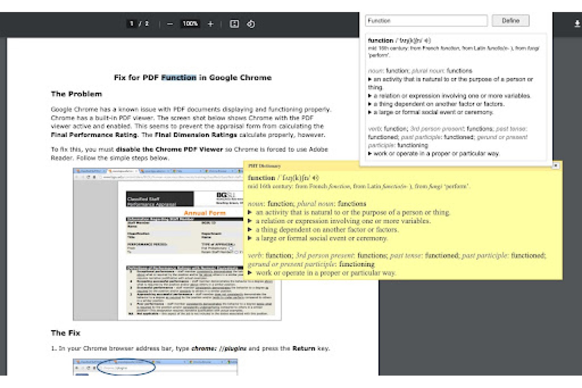Click bold 'Final Dimension Ratings' text
Screen dimensions: 582x388
pos(196,135)
